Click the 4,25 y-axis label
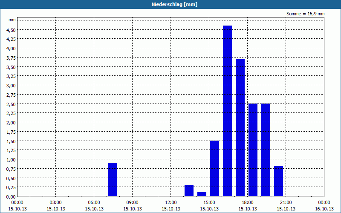Viewport: 341px width, 213px height. tap(11, 39)
